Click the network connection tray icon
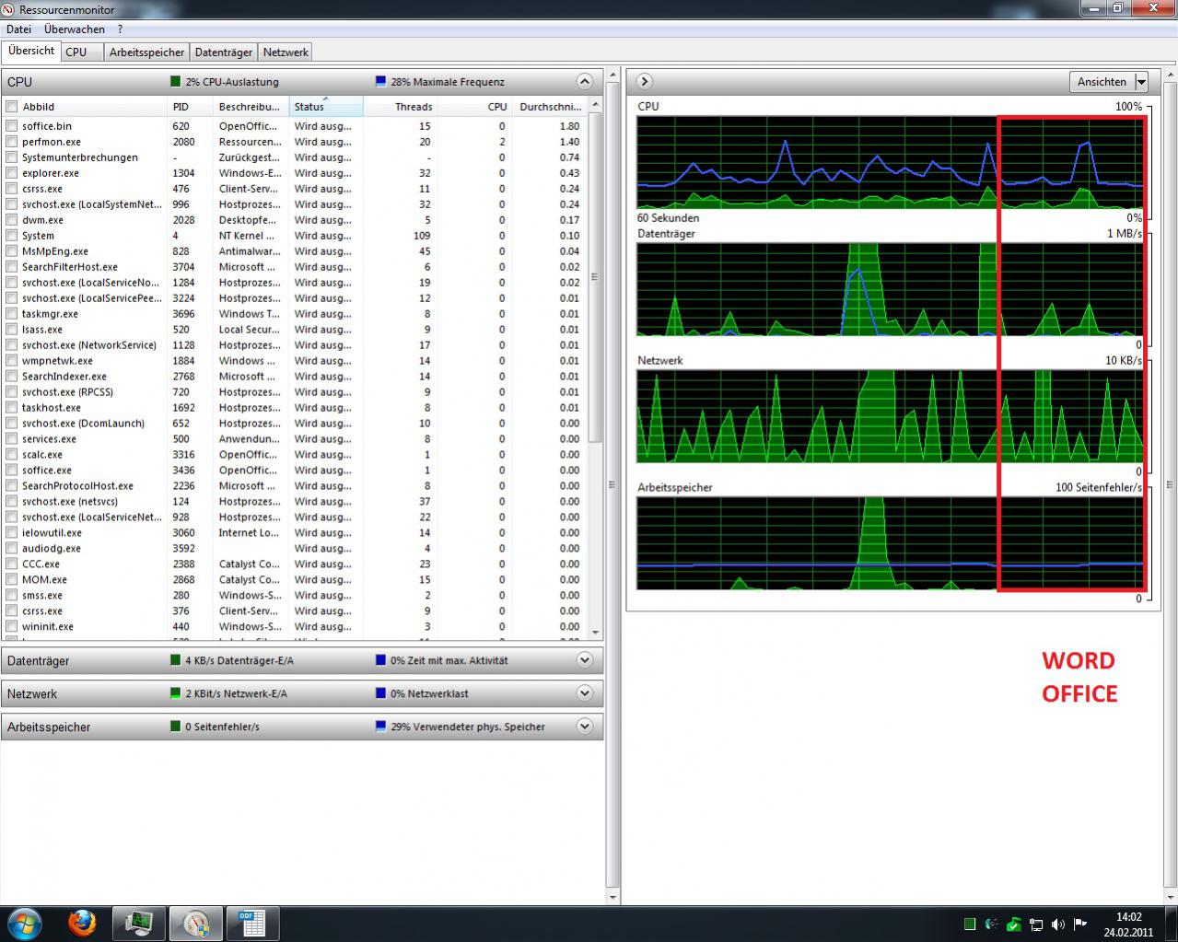The width and height of the screenshot is (1178, 942). (x=1036, y=924)
